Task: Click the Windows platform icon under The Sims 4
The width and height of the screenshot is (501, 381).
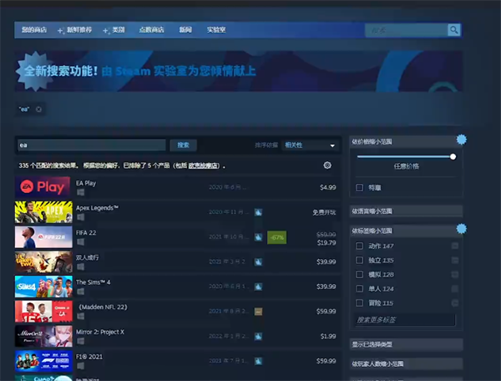Action: [80, 292]
